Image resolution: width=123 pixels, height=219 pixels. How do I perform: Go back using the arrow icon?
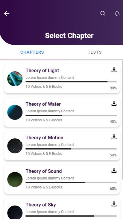[7, 13]
